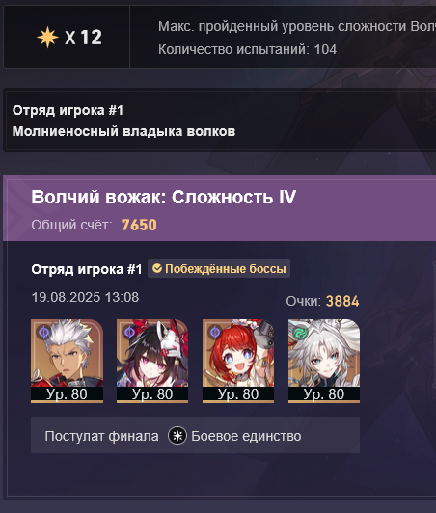This screenshot has width=436, height=513.
Task: Click the Постулат финала row
Action: coord(196,435)
